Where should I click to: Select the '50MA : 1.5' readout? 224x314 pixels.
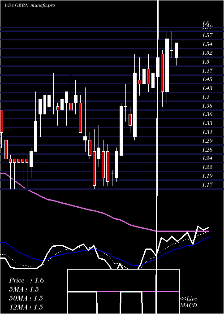[x=26, y=298]
